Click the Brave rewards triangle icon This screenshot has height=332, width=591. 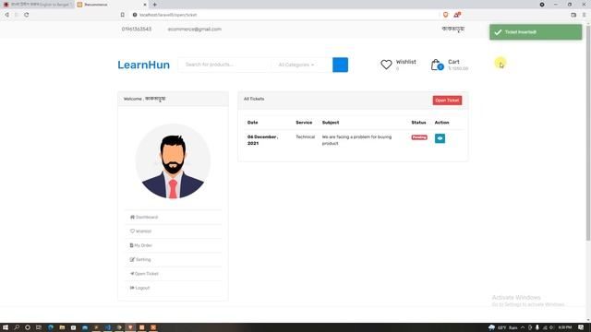tap(457, 15)
